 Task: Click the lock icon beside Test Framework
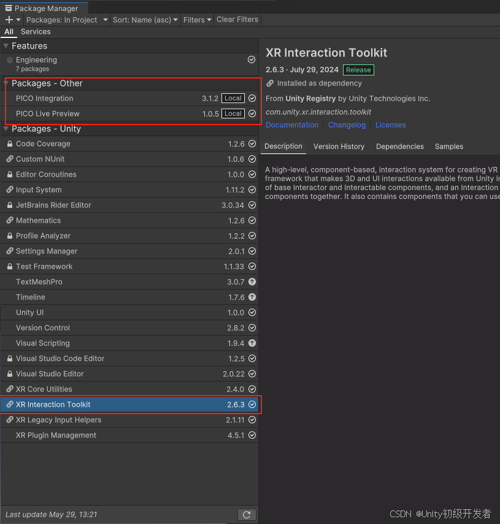(10, 266)
